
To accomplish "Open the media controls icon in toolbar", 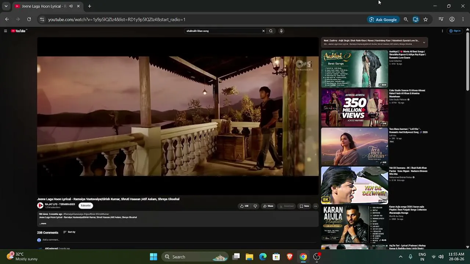I will [x=441, y=19].
